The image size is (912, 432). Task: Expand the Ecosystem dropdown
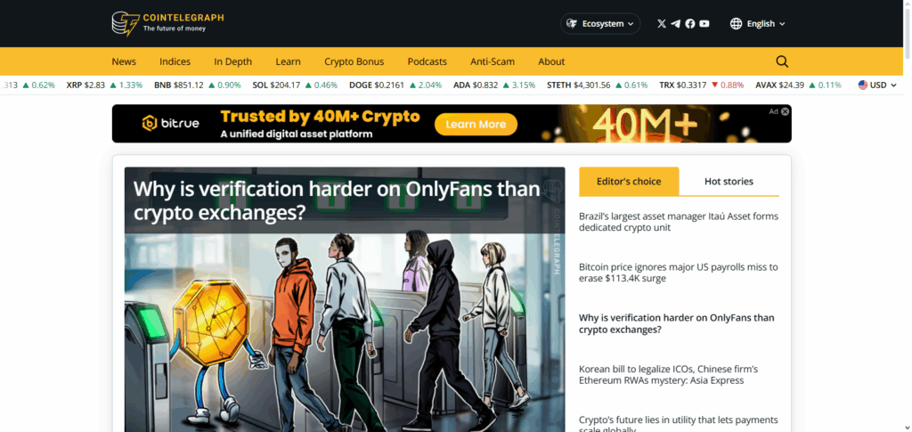(600, 24)
